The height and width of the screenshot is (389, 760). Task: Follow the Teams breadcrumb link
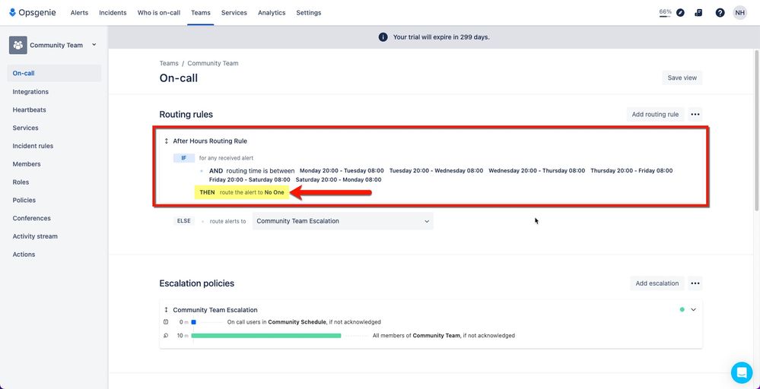(169, 63)
